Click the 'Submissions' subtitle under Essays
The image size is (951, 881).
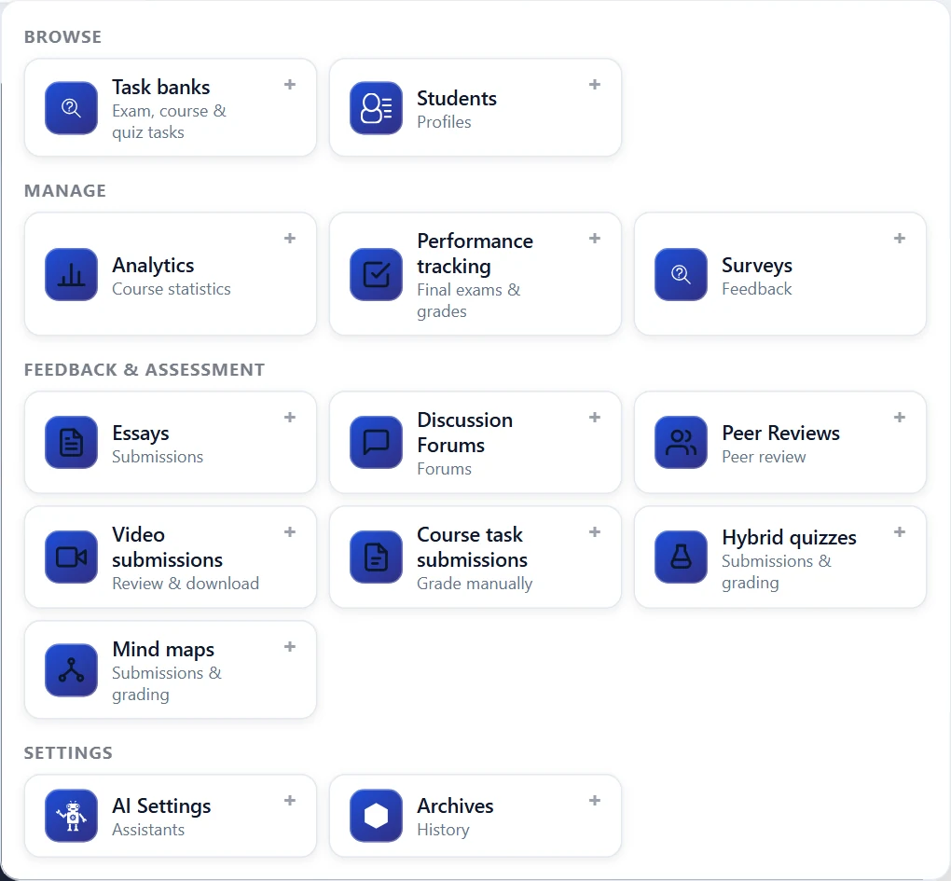157,457
